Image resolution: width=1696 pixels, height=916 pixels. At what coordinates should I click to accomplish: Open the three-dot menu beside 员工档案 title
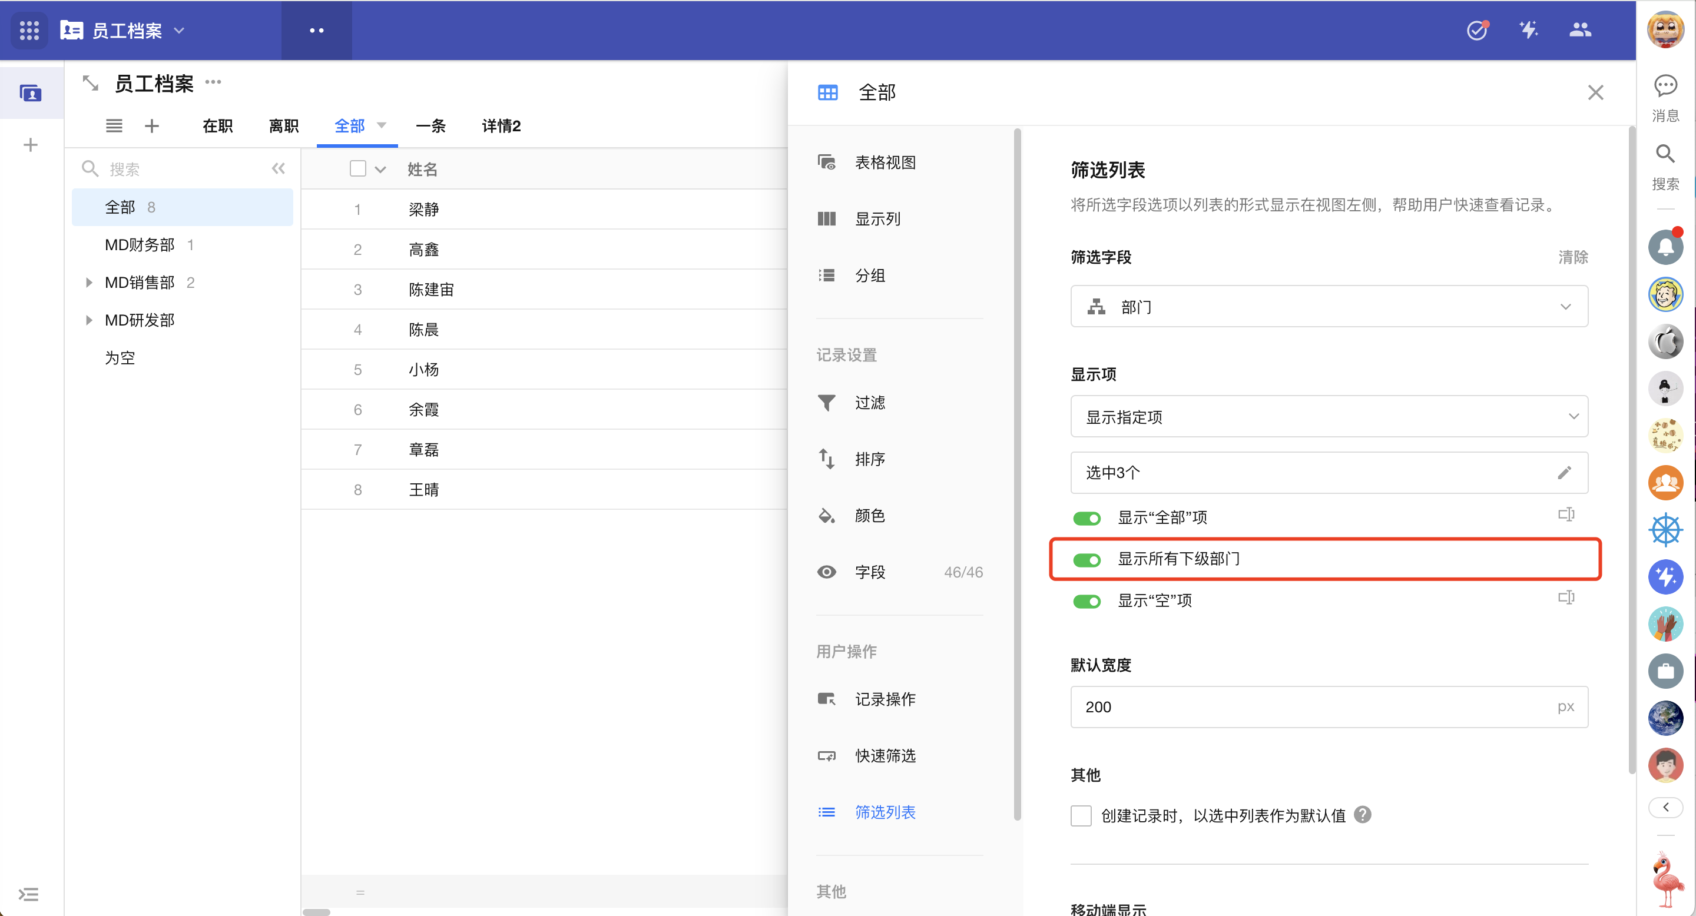pos(213,82)
